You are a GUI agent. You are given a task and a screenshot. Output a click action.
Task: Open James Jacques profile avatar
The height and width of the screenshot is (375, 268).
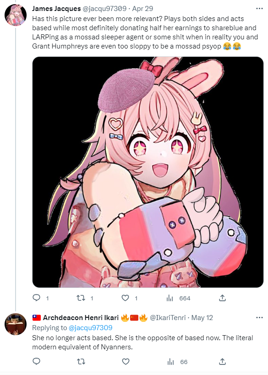click(16, 15)
